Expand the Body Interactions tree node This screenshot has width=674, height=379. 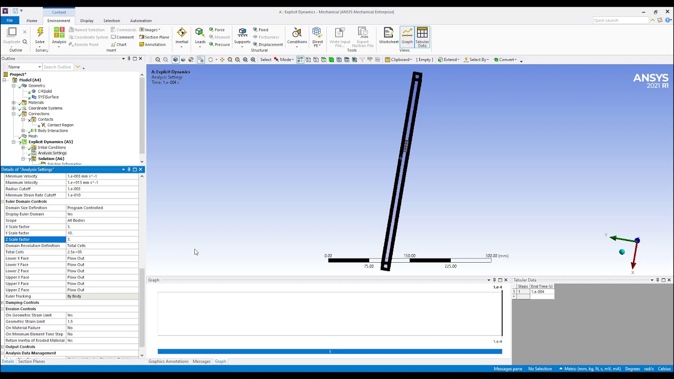pyautogui.click(x=23, y=131)
